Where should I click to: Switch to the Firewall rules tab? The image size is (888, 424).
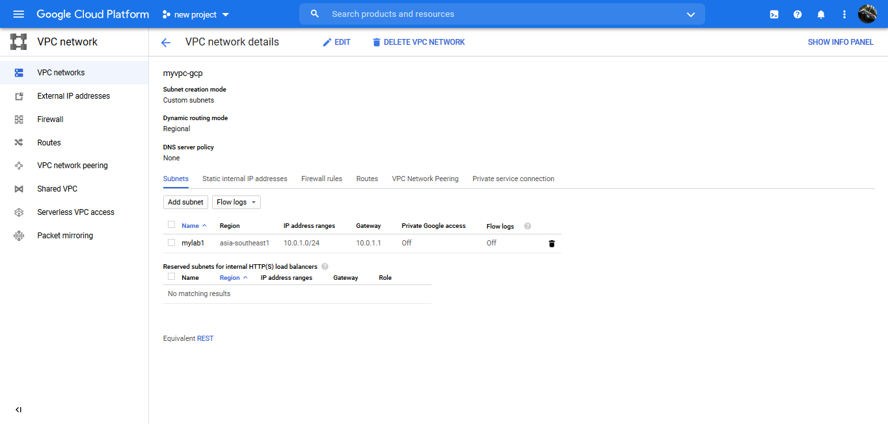tap(321, 179)
